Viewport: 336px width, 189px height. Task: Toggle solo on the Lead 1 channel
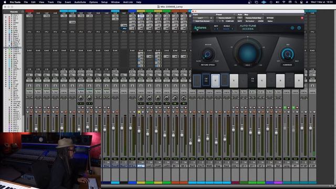(139, 112)
